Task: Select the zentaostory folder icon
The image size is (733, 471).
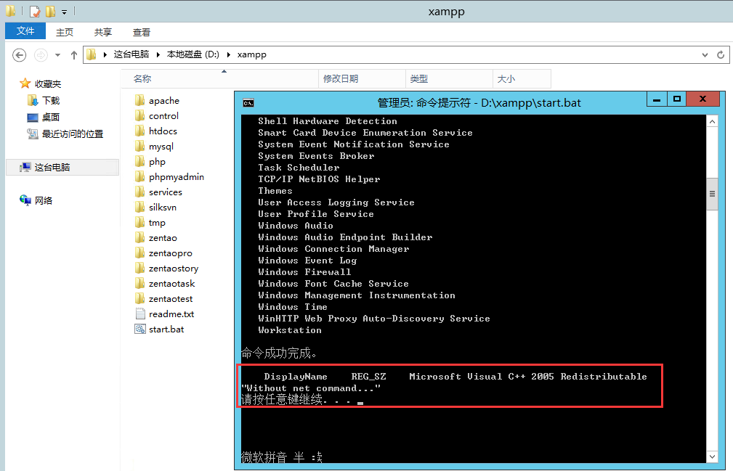Action: [x=139, y=269]
